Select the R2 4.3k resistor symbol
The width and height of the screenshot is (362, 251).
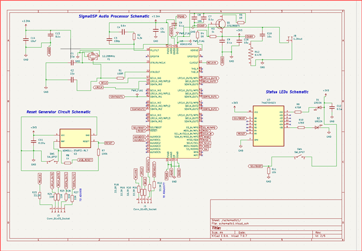[134, 37]
